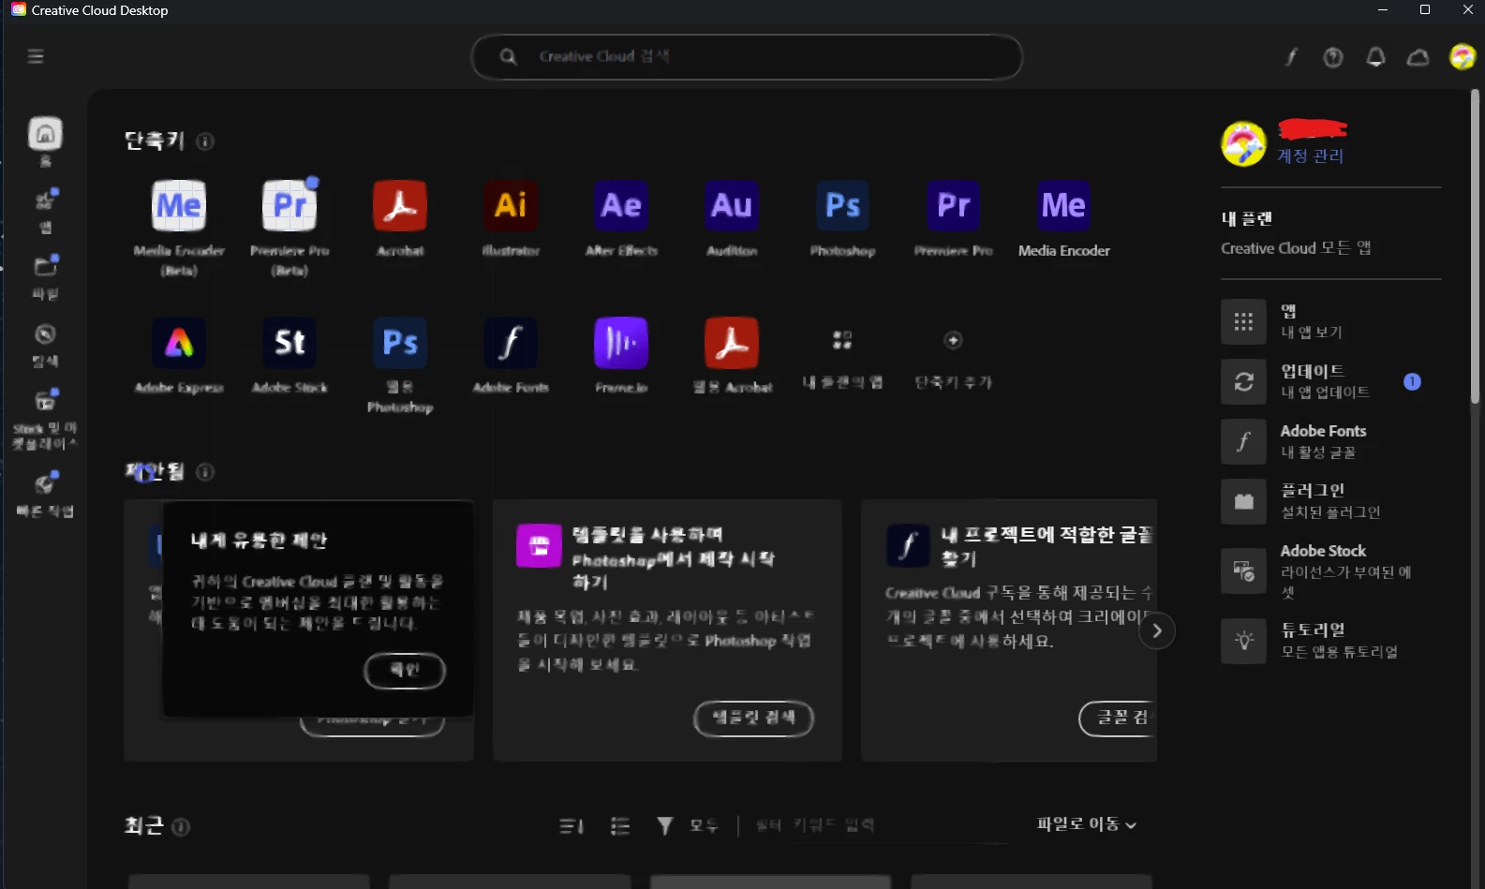Open the Plugins entry in the right panel

click(1330, 501)
